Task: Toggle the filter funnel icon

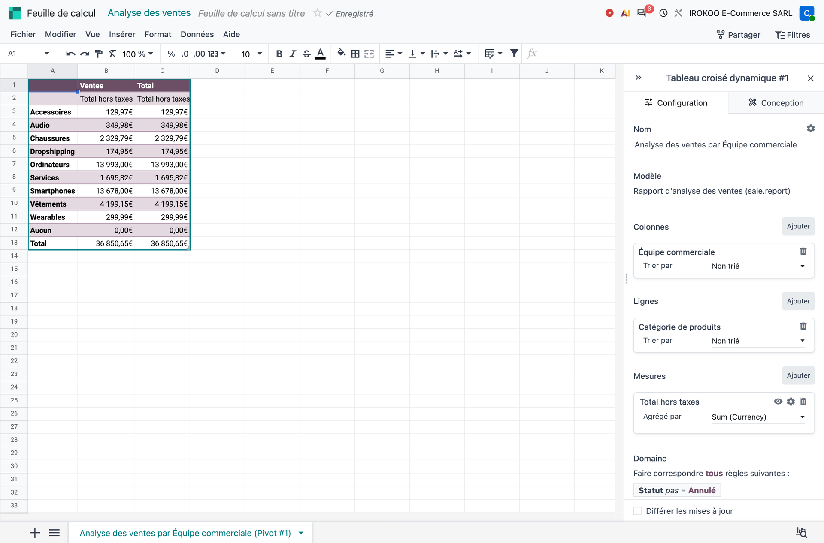Action: (x=514, y=53)
